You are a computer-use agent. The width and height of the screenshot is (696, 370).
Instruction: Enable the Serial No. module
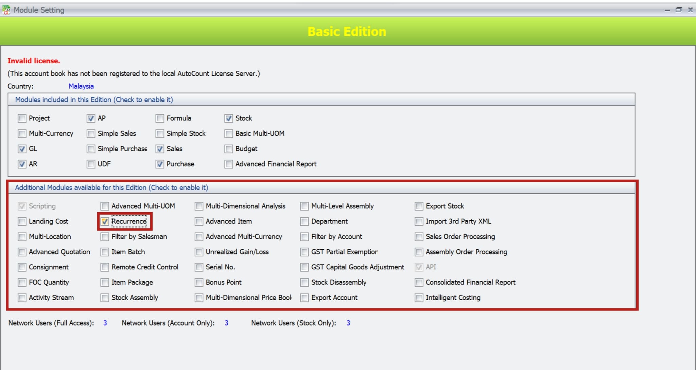click(x=198, y=267)
